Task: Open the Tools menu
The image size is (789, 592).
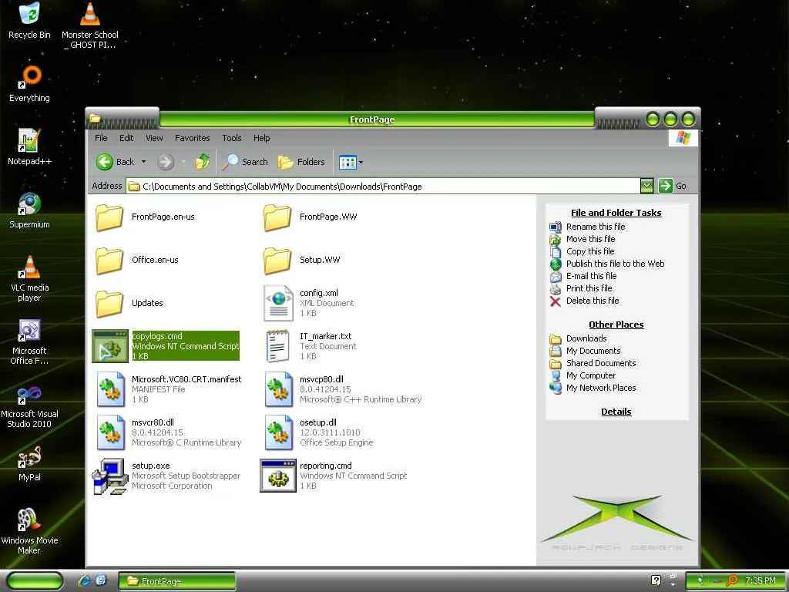Action: tap(232, 138)
